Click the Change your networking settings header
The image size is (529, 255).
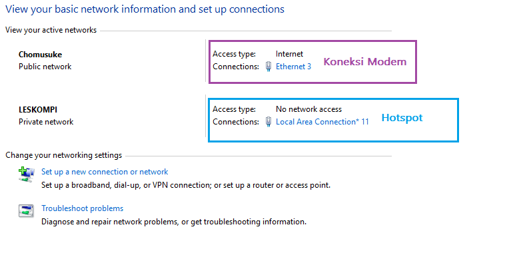click(x=63, y=155)
